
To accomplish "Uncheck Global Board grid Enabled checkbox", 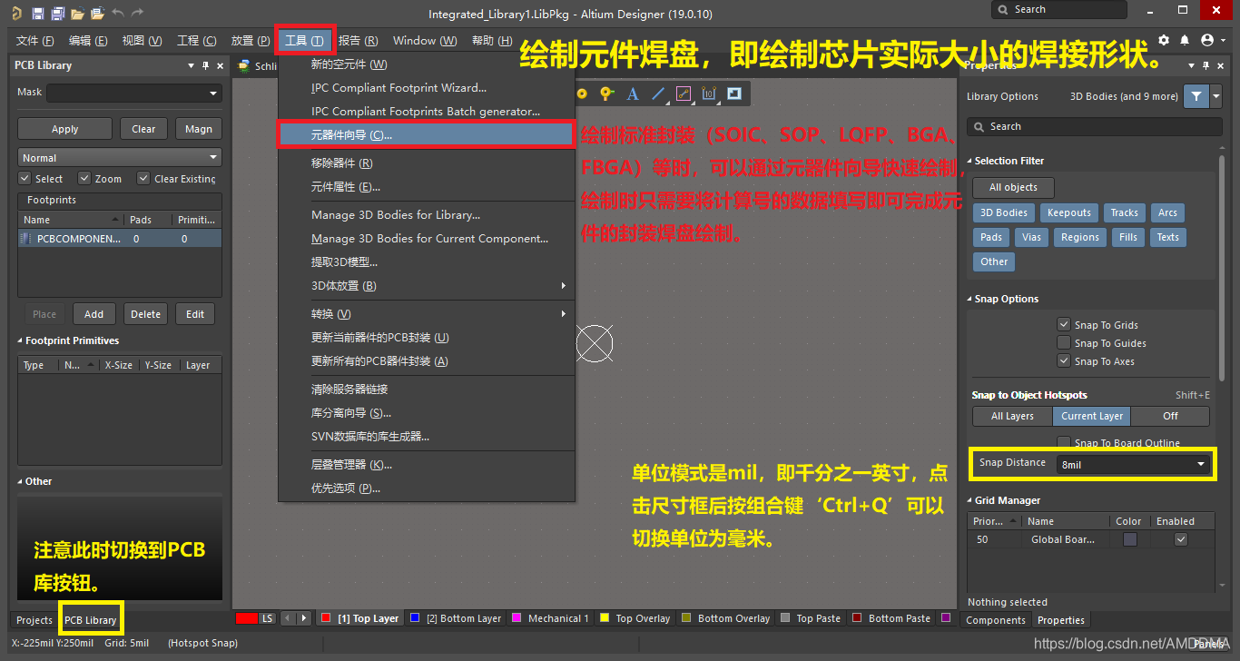I will [1180, 539].
